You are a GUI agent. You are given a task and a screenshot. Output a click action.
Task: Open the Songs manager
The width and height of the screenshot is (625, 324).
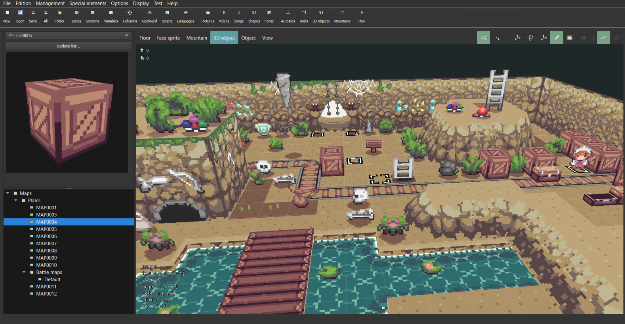tap(239, 16)
